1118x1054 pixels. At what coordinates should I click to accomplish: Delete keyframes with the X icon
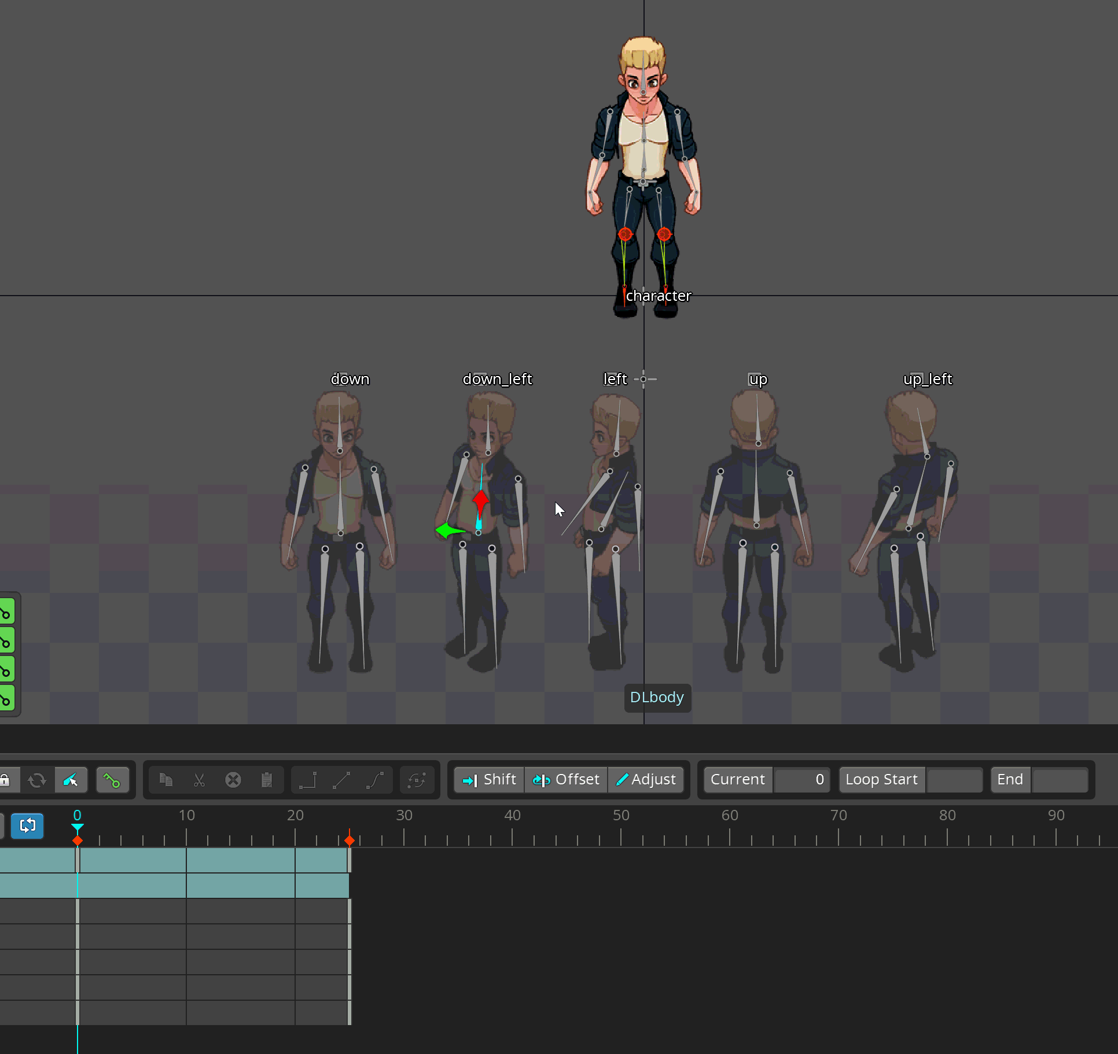click(x=233, y=780)
